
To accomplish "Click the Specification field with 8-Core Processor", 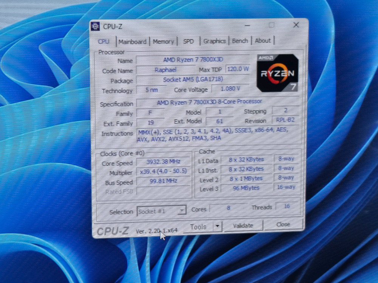I will [218, 102].
